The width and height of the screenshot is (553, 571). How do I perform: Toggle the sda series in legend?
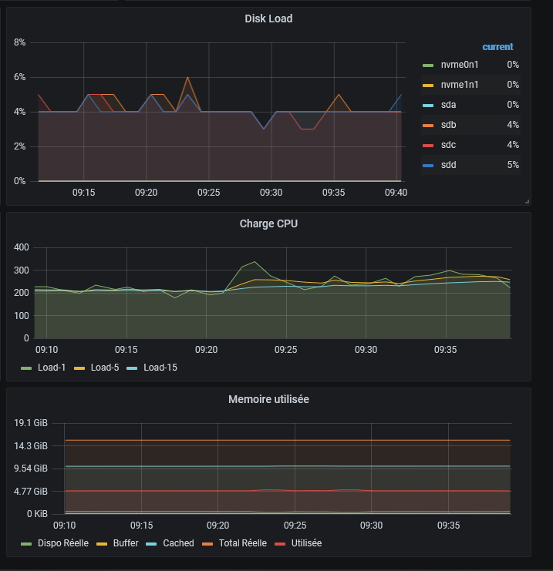448,105
